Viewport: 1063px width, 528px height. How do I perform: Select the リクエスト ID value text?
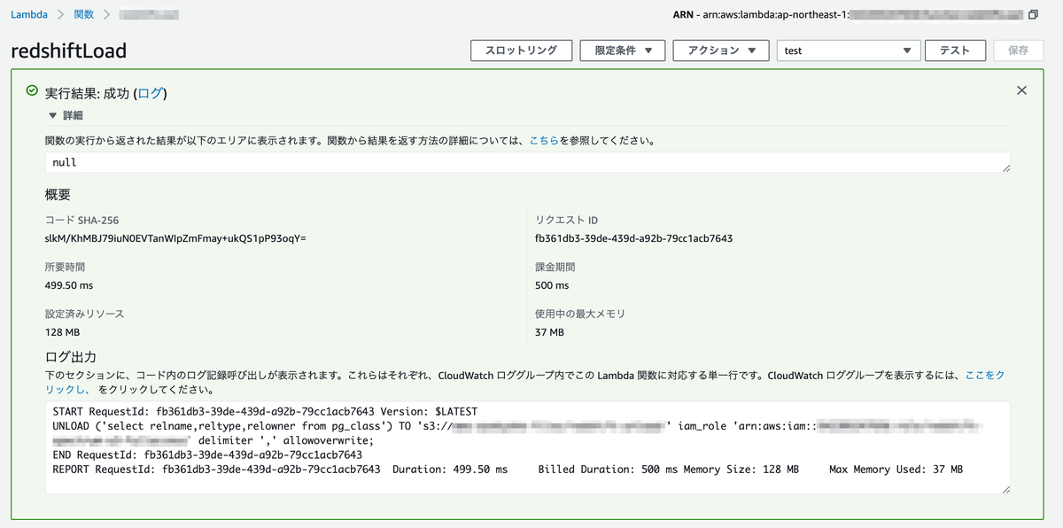pos(633,238)
